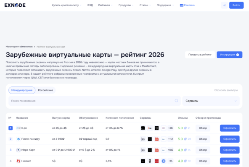Click the search magnifier icon
The width and height of the screenshot is (249, 167).
click(x=176, y=101)
